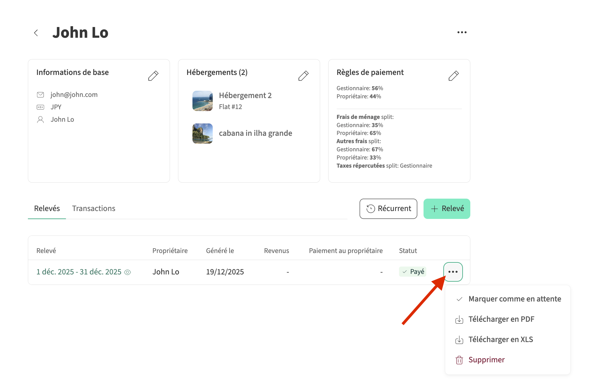Screen dimensions: 594x386
Task: Choose Marquer comme en attente
Action: pos(514,299)
